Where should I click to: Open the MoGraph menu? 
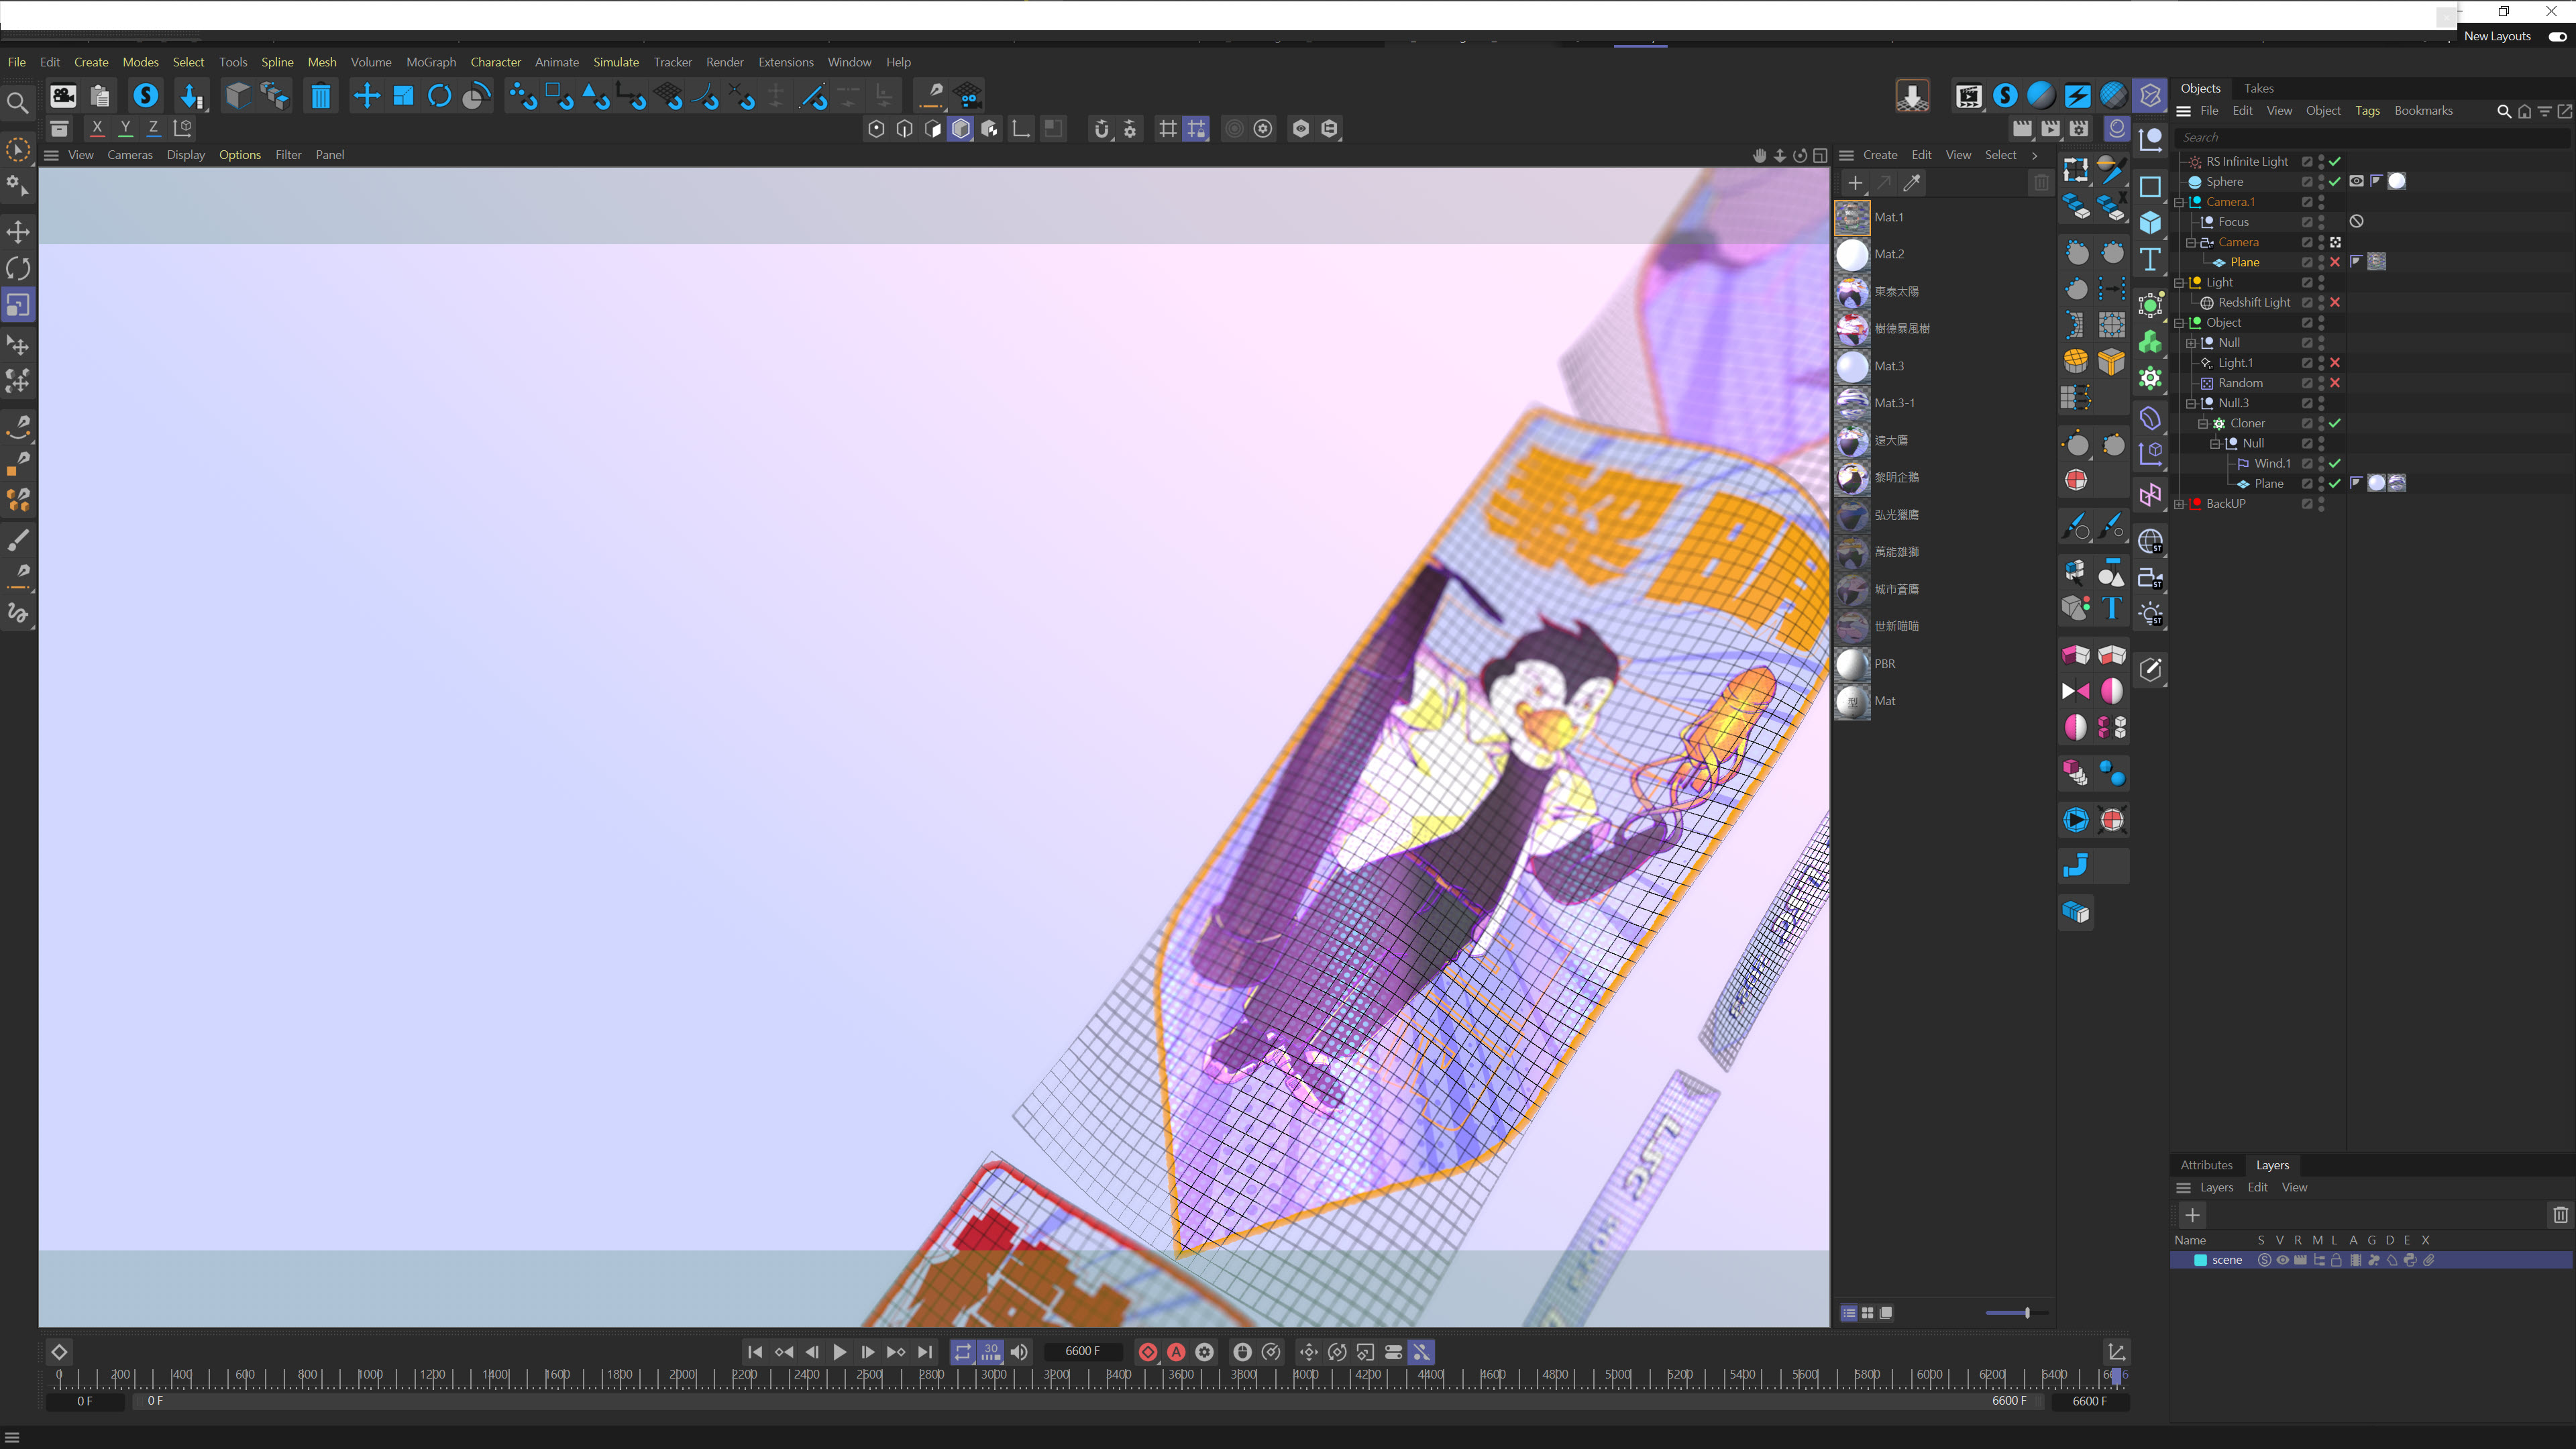click(x=430, y=62)
